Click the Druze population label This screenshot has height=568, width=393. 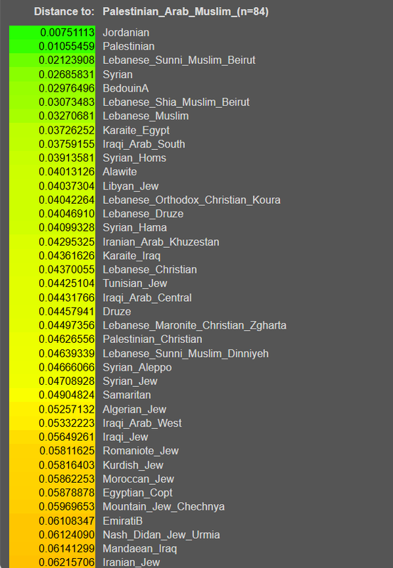[x=117, y=312]
